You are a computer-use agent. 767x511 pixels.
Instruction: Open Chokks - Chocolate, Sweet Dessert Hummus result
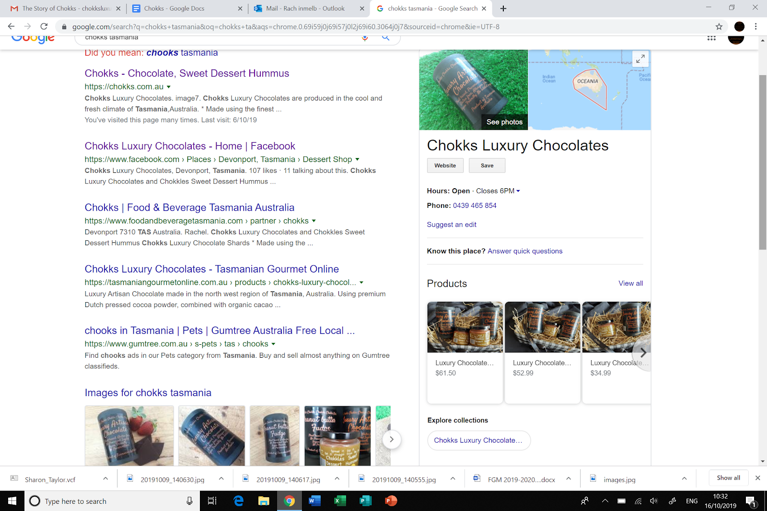187,73
